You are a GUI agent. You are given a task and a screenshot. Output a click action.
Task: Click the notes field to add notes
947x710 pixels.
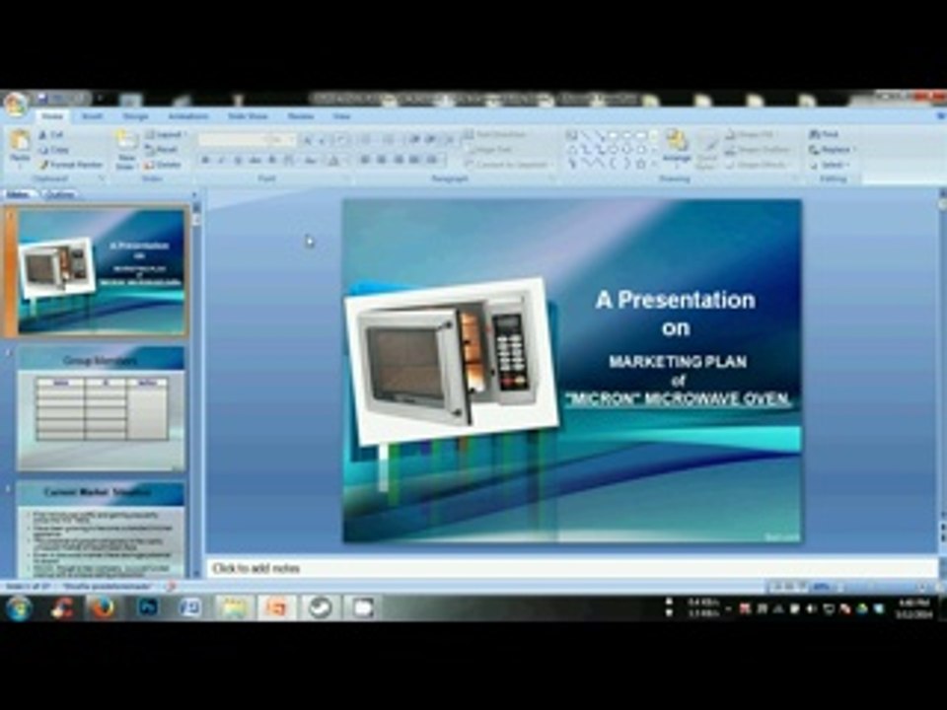click(x=571, y=568)
